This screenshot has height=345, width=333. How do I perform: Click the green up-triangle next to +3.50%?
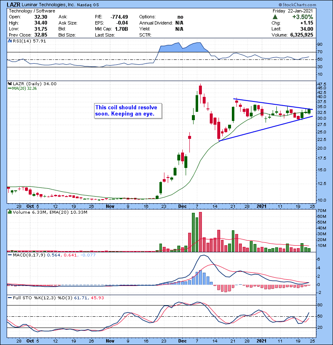click(x=275, y=17)
